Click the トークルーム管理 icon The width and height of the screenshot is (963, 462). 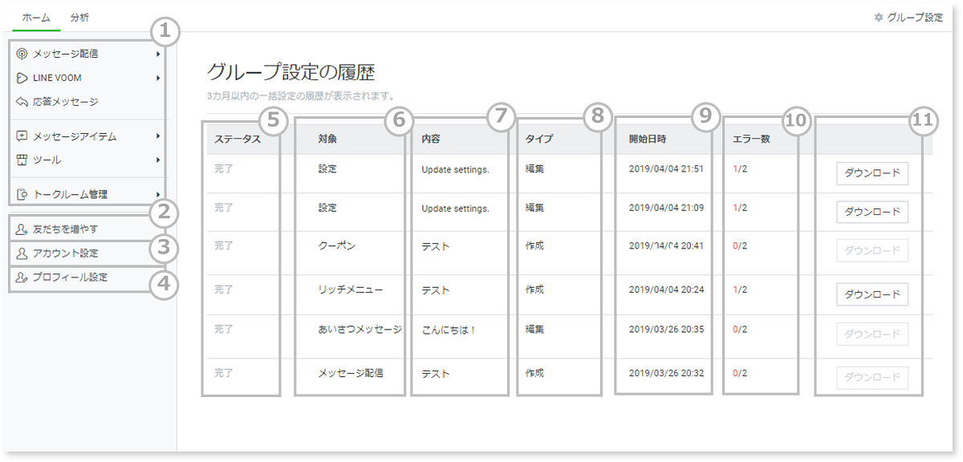[22, 194]
